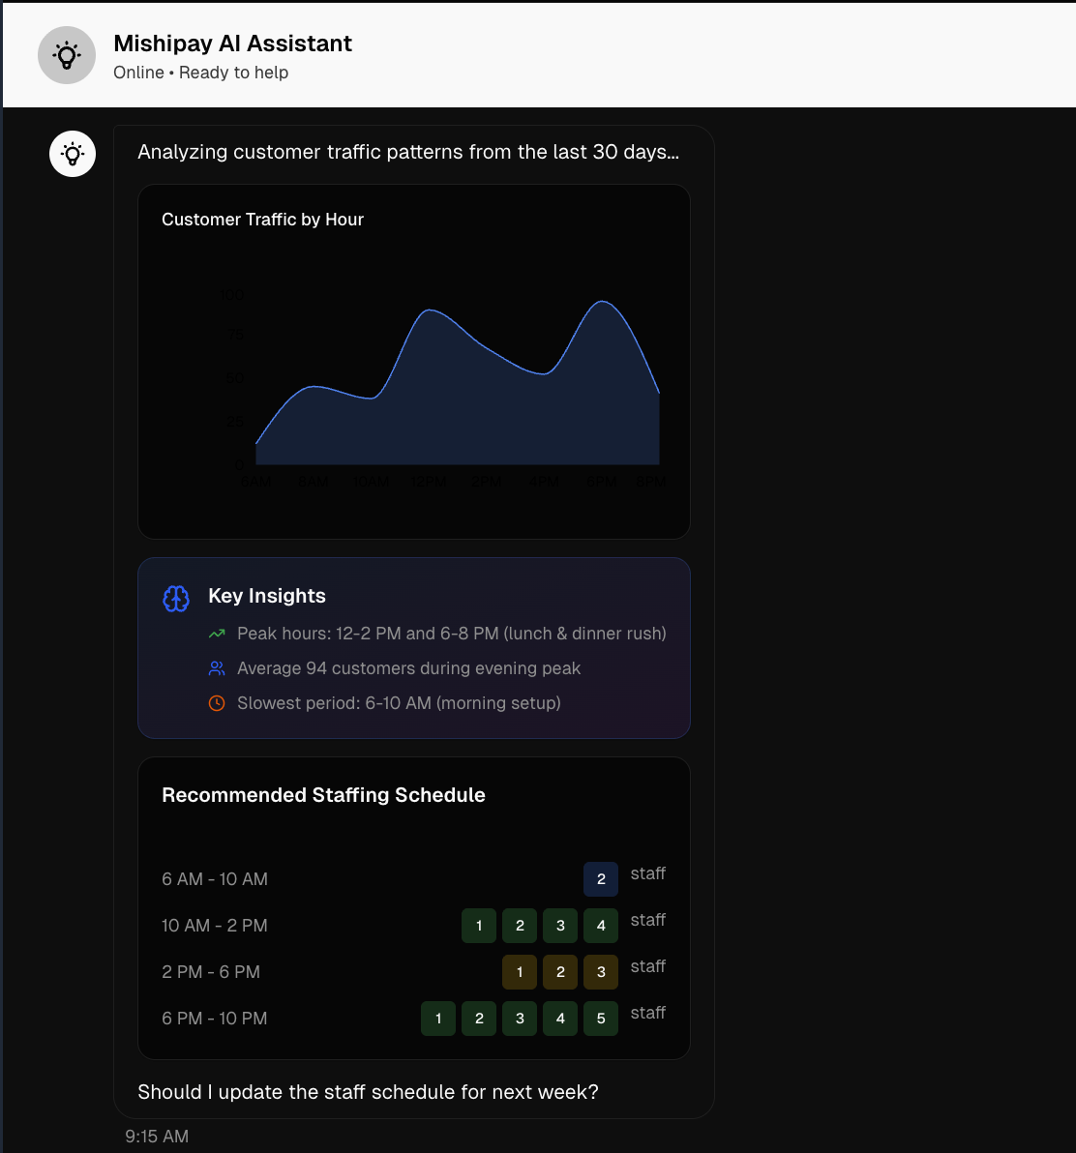Select staff badge 3 in 10 AM - 2 PM row

tap(560, 925)
